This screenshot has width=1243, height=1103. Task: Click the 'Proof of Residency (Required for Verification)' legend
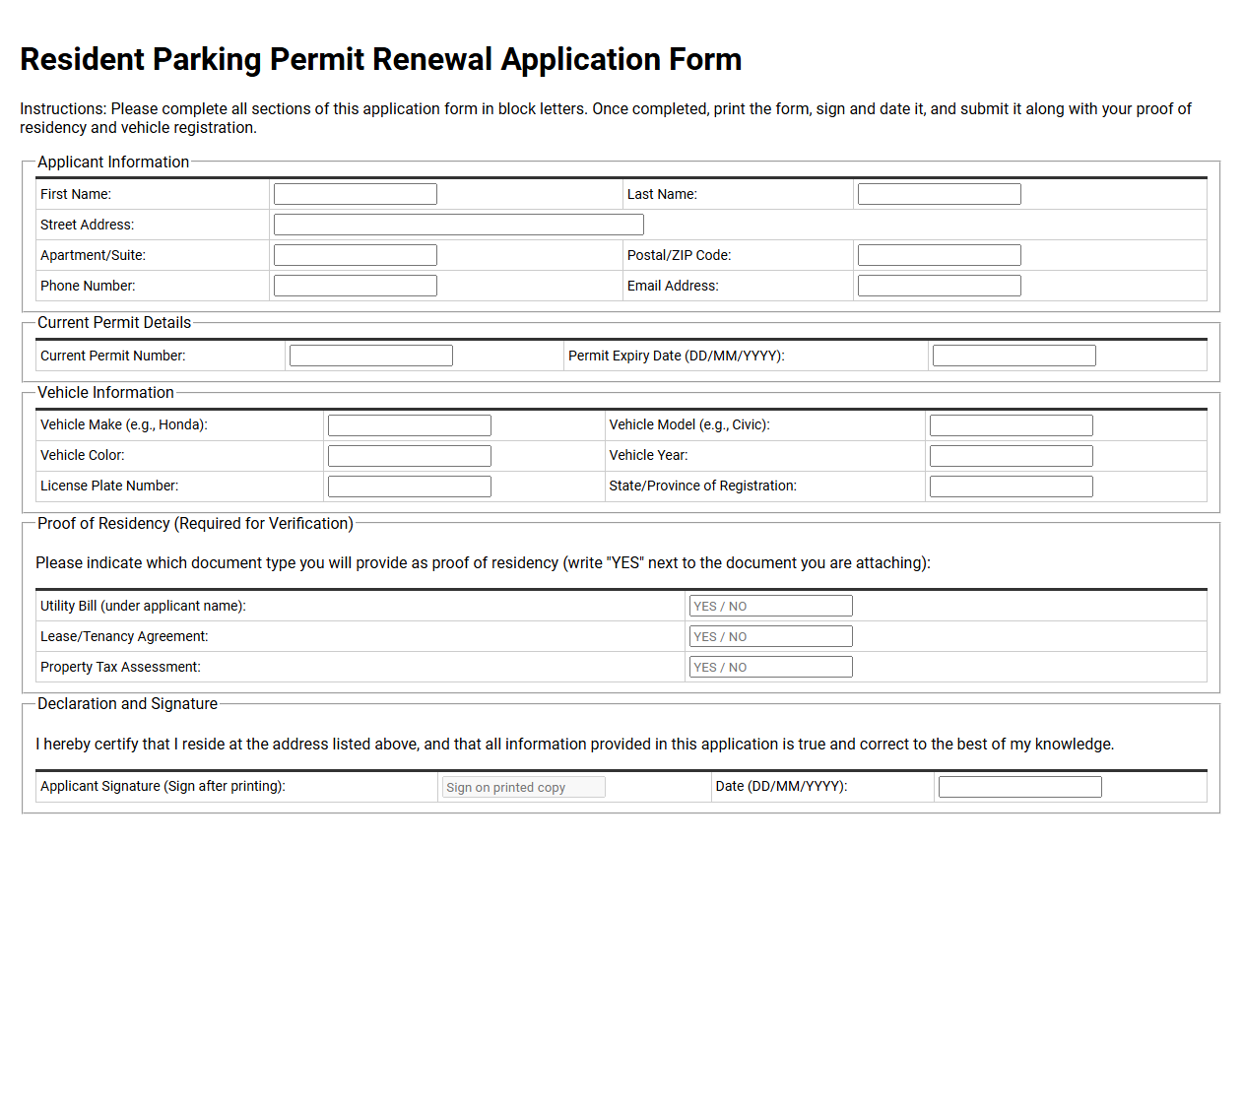(x=195, y=523)
